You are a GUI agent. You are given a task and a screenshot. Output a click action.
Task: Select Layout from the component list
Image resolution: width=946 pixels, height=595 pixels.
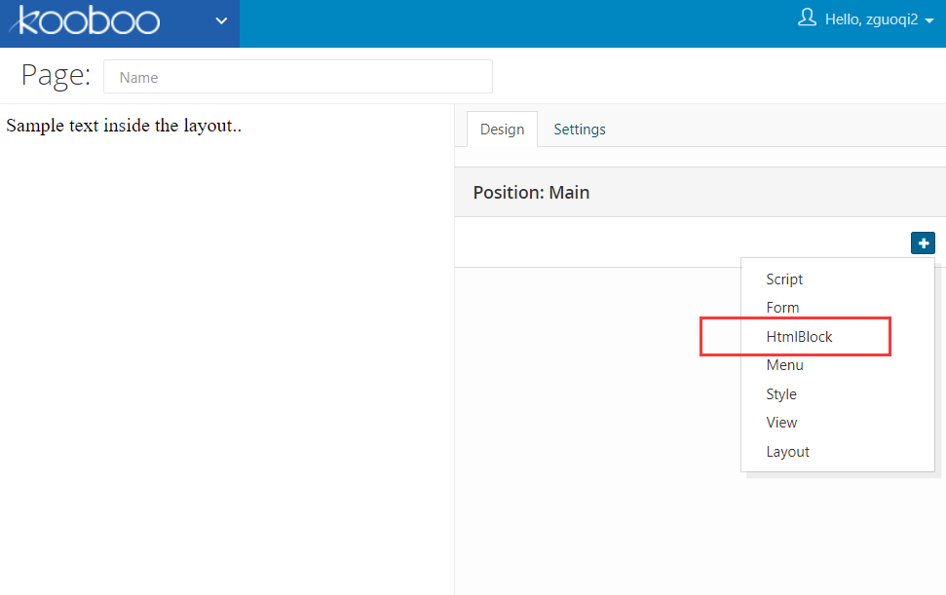pyautogui.click(x=838, y=452)
